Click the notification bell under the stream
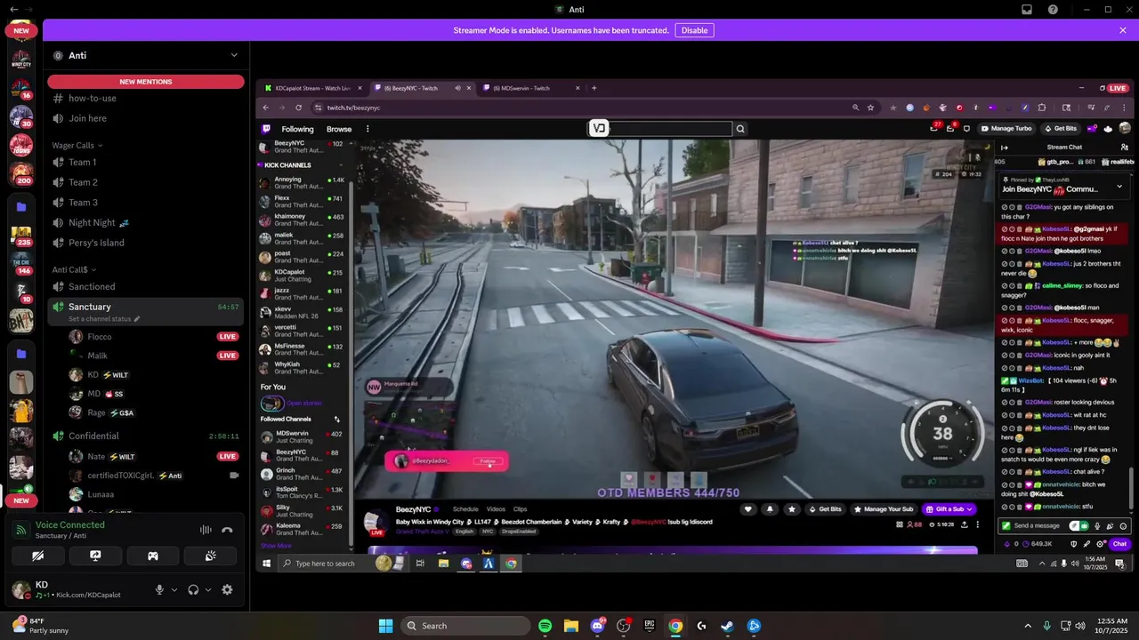Viewport: 1139px width, 640px height. 770,509
